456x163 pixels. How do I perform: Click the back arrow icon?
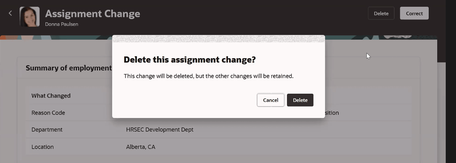[x=10, y=13]
